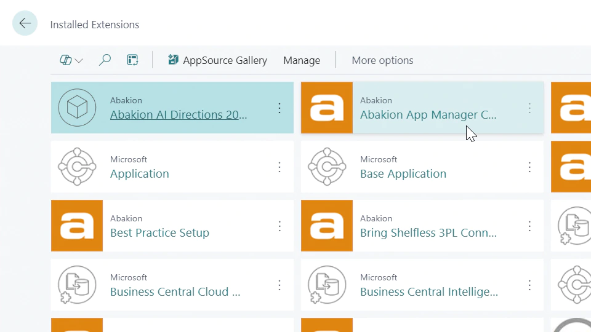Viewport: 591px width, 332px height.
Task: Open Abakion AI Directions extension link
Action: pyautogui.click(x=179, y=114)
